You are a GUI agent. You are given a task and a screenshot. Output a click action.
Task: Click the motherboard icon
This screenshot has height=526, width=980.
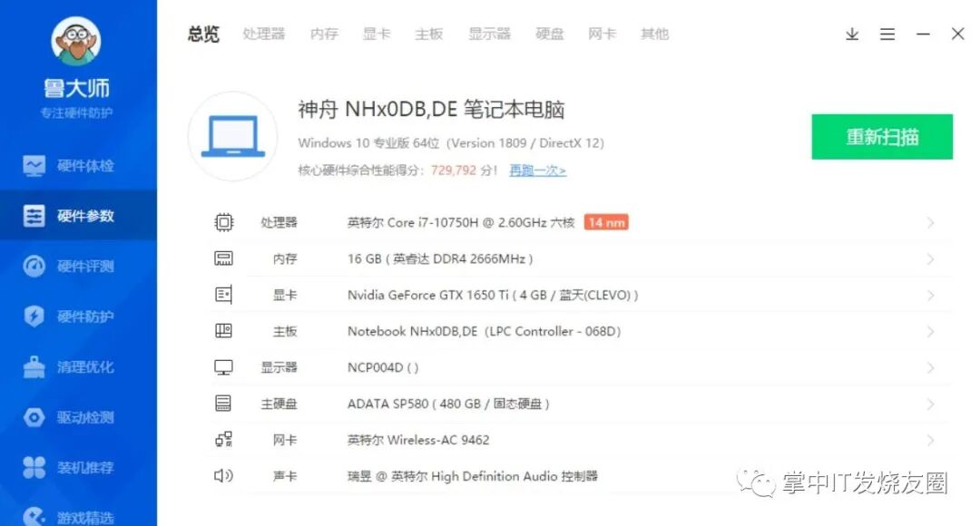[x=224, y=331]
